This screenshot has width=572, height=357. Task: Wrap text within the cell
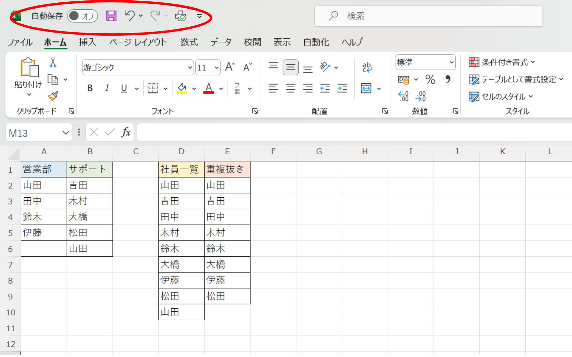(x=367, y=67)
